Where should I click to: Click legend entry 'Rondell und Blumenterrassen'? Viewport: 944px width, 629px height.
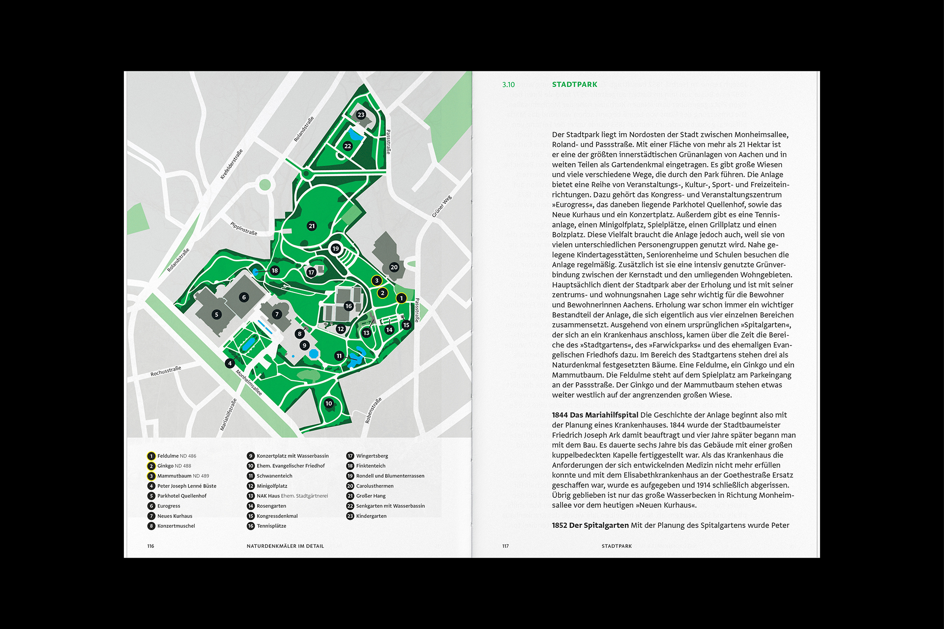coord(385,476)
